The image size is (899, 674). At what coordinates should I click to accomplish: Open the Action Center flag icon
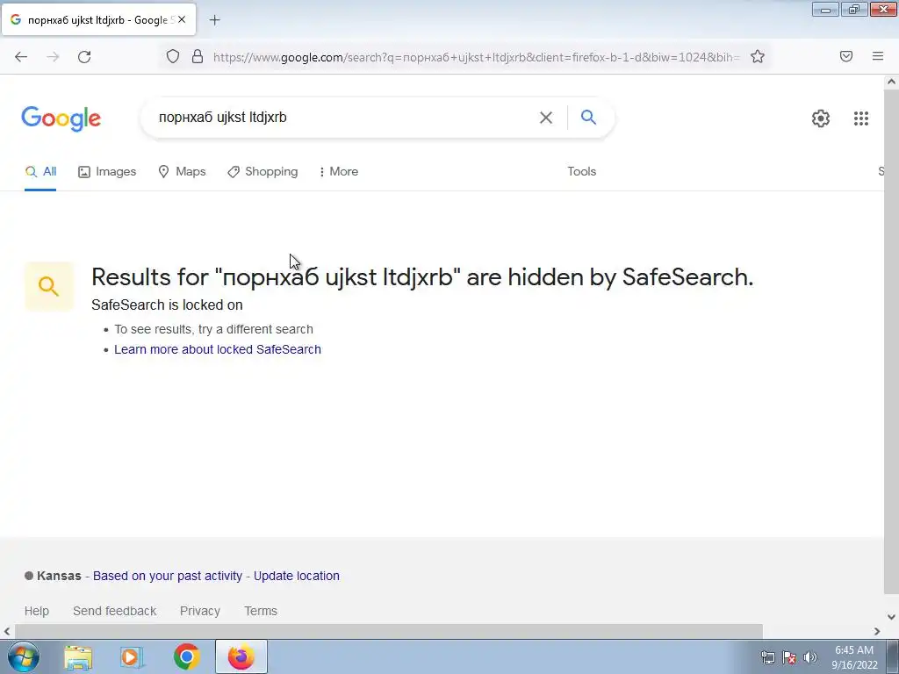pyautogui.click(x=789, y=657)
